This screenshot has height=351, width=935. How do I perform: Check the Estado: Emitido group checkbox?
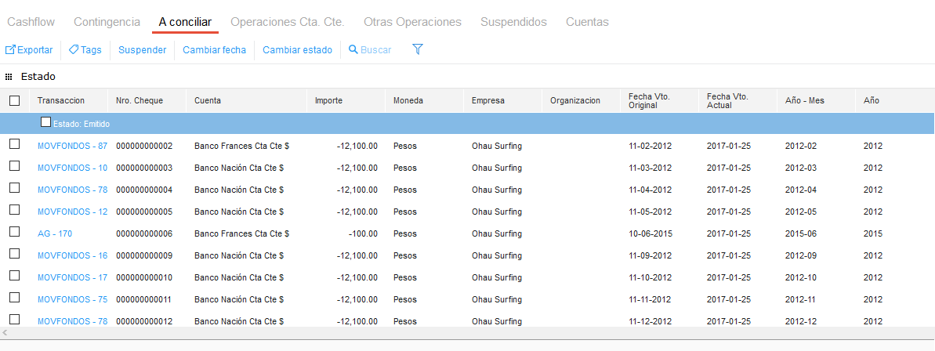pyautogui.click(x=45, y=122)
